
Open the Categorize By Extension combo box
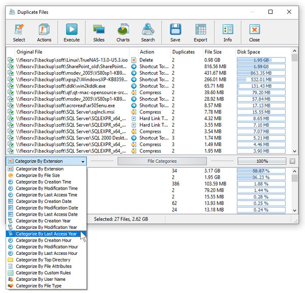coord(46,161)
